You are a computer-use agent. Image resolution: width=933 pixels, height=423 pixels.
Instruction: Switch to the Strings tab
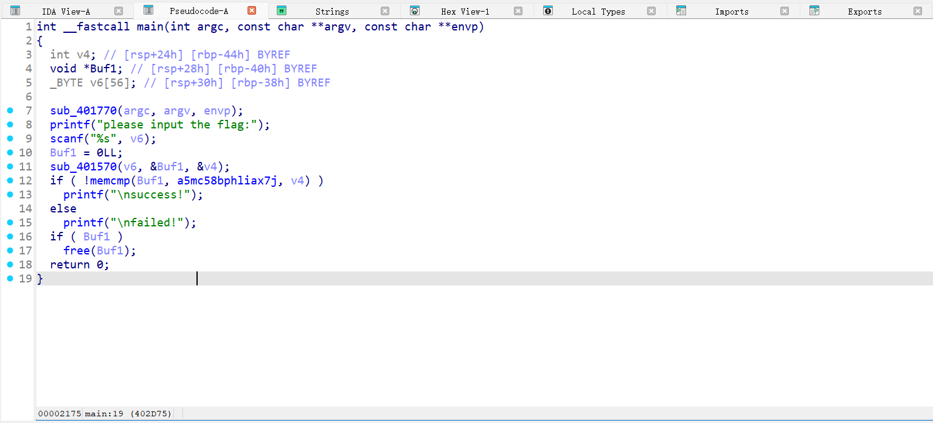(x=331, y=12)
